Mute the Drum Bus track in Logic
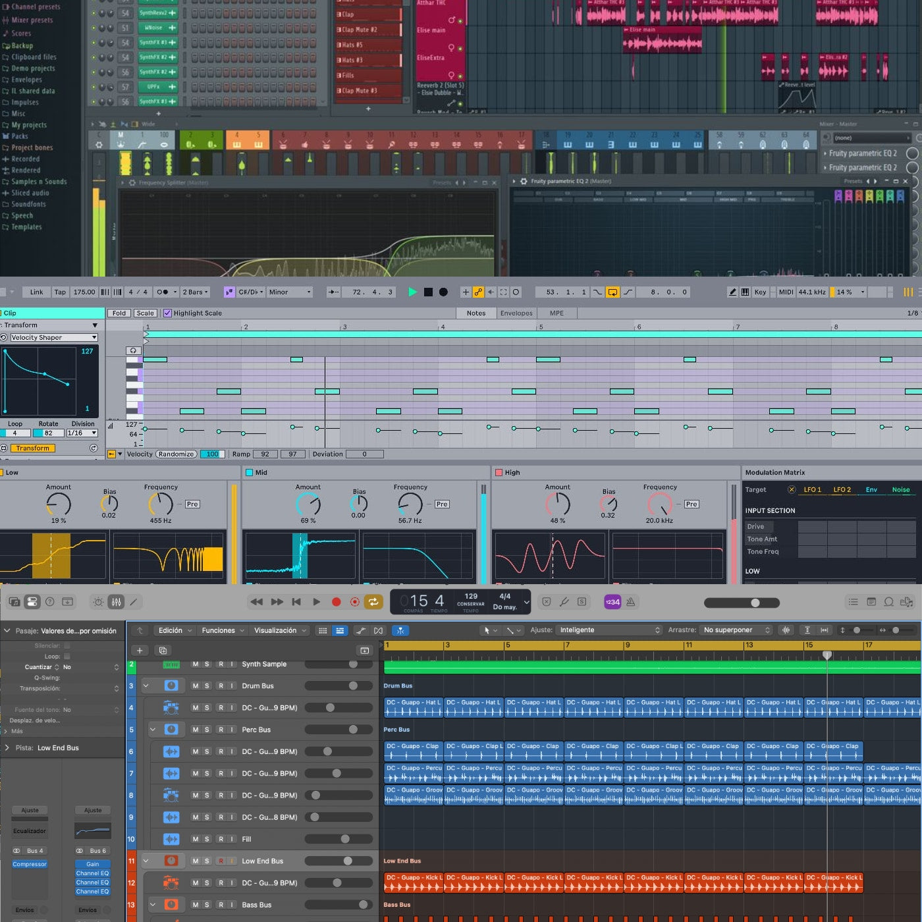Image resolution: width=922 pixels, height=922 pixels. (x=195, y=686)
